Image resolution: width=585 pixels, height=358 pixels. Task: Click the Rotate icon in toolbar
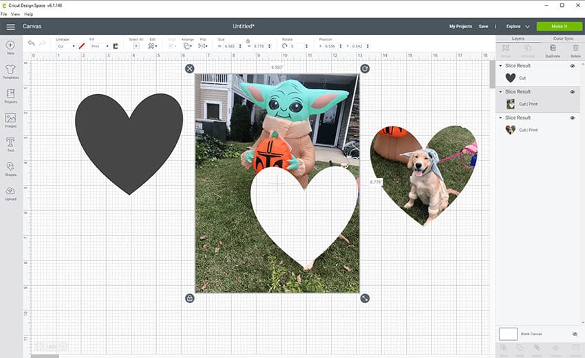(x=285, y=46)
